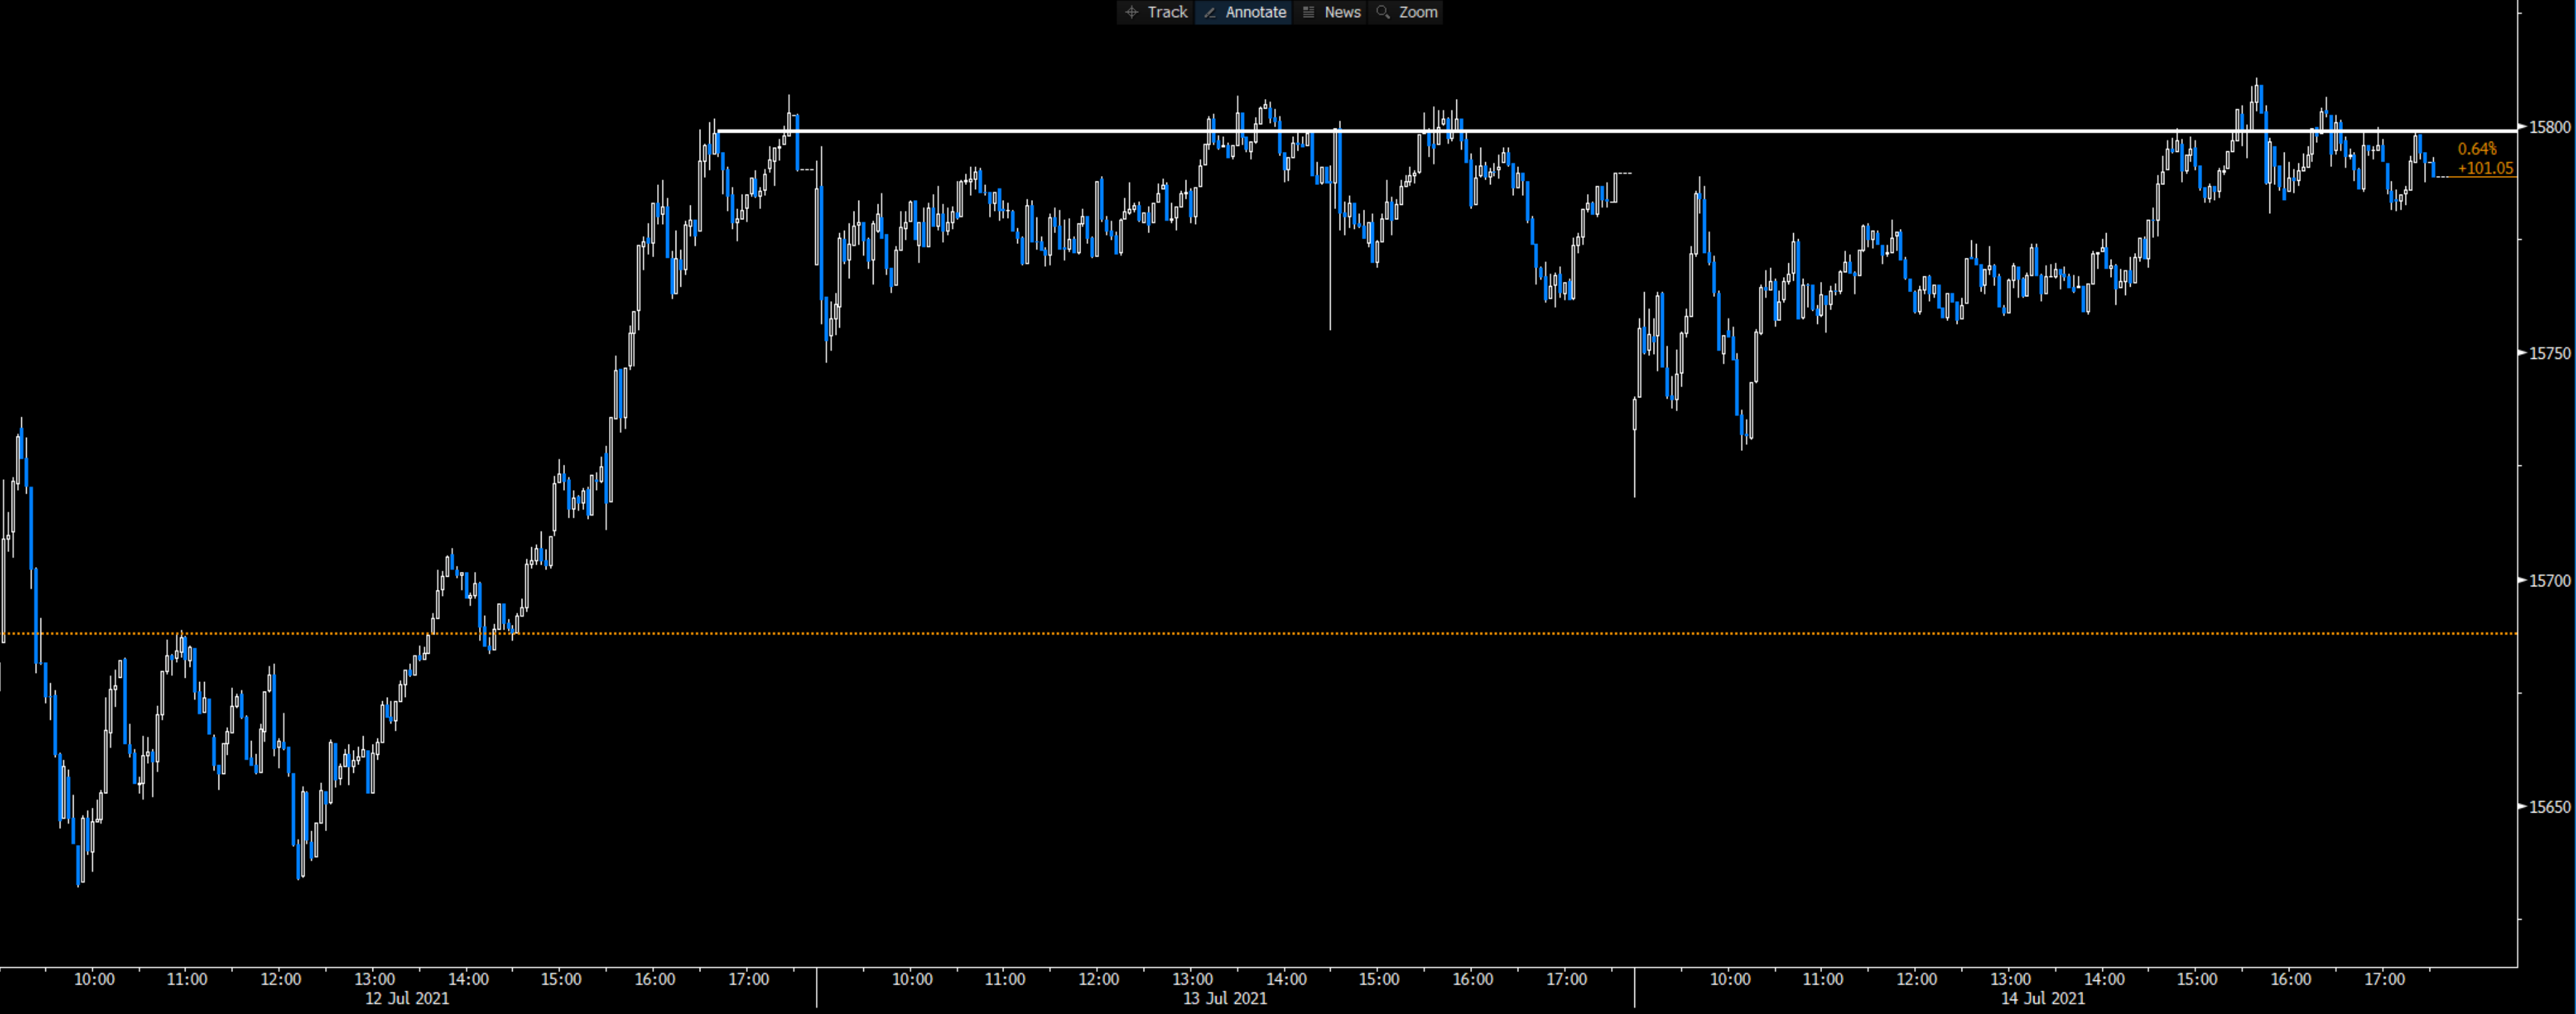The image size is (2576, 1014).
Task: Click 17:00 time label under 13 Jul
Action: coord(1567,979)
